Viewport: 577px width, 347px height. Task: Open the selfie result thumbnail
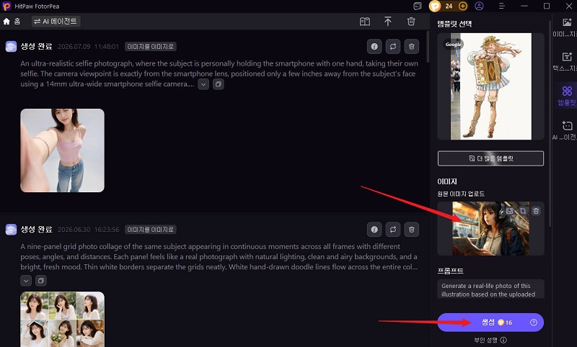[63, 150]
